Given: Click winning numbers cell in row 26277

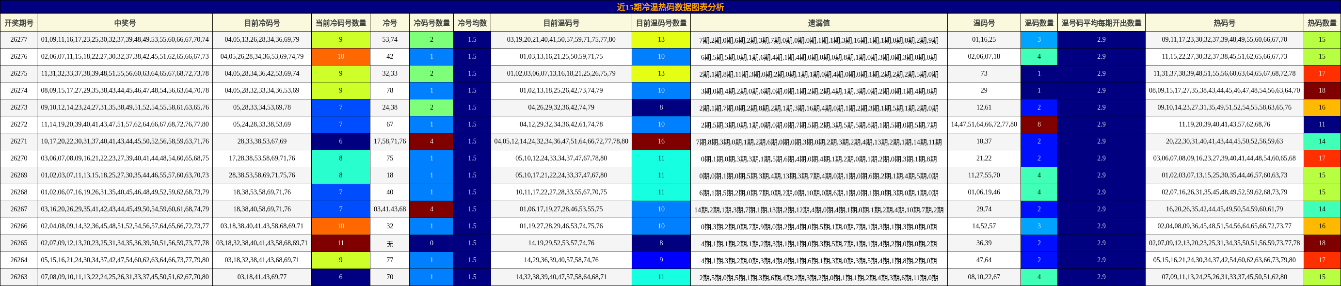Looking at the screenshot, I should (x=125, y=40).
